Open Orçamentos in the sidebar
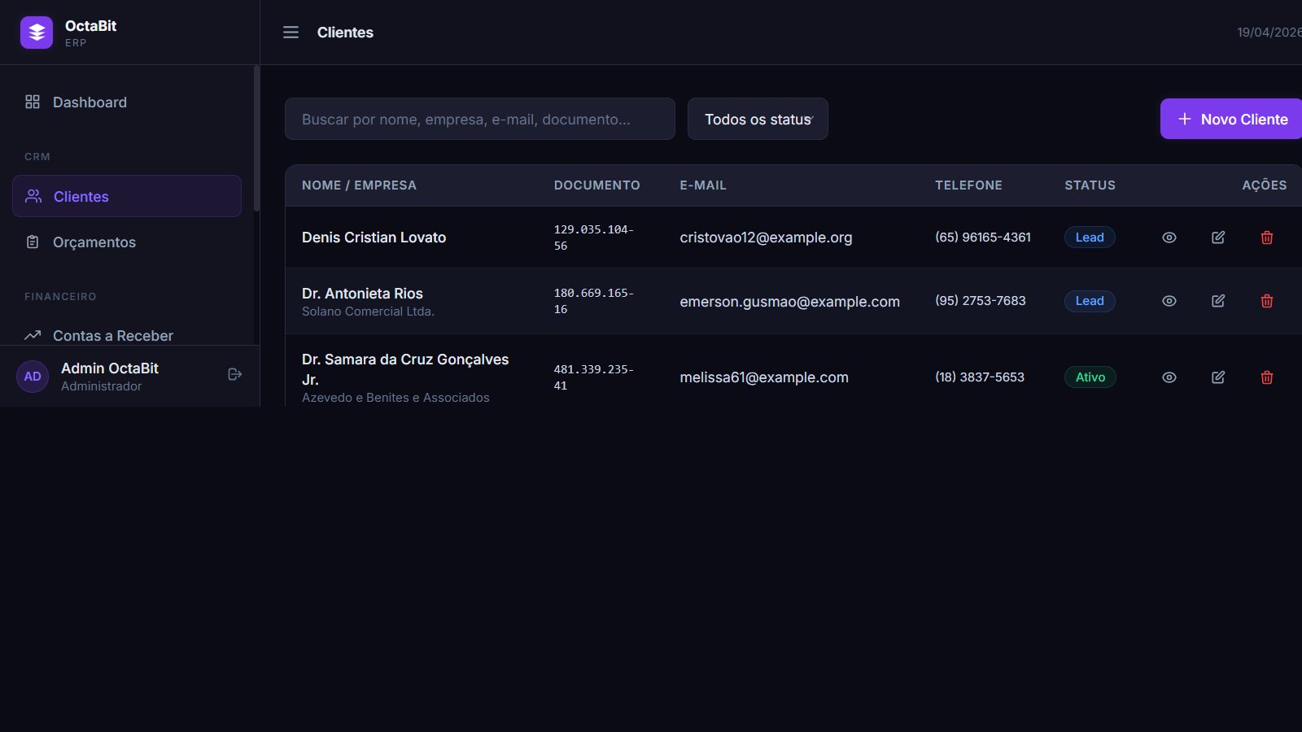The image size is (1302, 732). [x=94, y=242]
